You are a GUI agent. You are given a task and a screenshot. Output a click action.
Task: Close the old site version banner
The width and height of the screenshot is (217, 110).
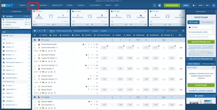pos(121,1)
